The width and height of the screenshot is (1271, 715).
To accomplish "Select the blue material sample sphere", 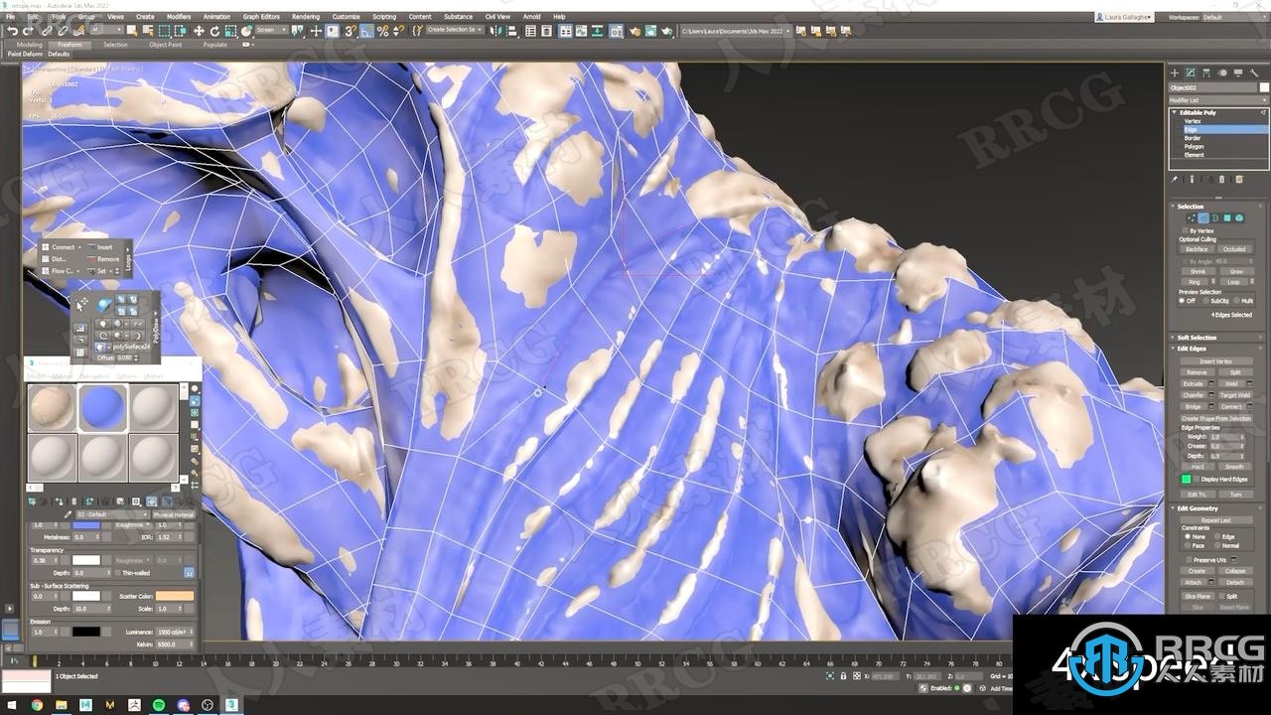I will [x=102, y=407].
